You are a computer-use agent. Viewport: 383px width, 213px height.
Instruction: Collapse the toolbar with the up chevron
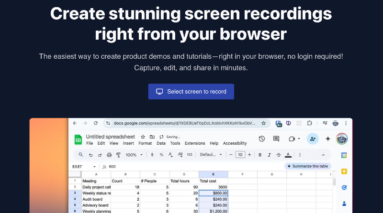[324, 155]
